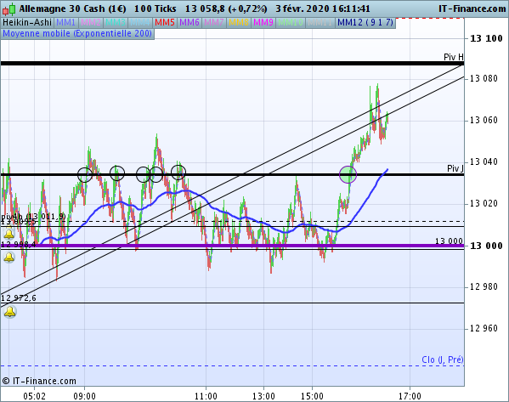509x402 pixels.
Task: Select the MM7 indicator label
Action: [214, 22]
